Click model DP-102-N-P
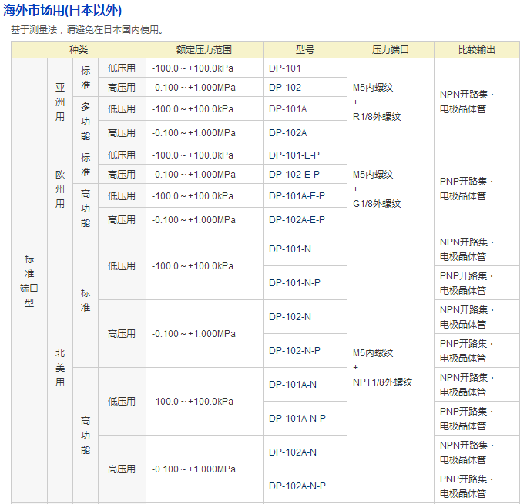Image resolution: width=527 pixels, height=504 pixels. 294,351
